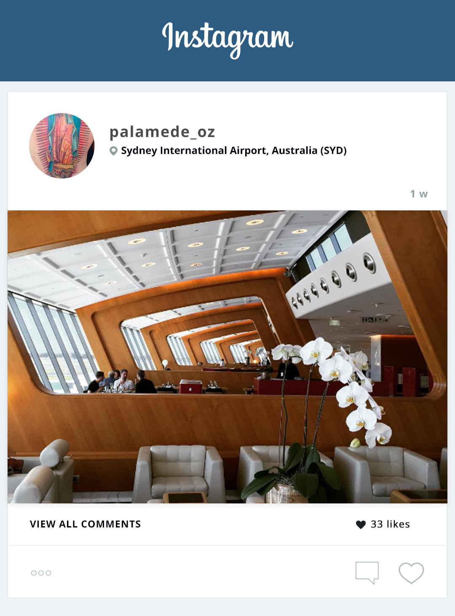Click the (SYD) airport code text
The height and width of the screenshot is (616, 455).
(x=333, y=151)
